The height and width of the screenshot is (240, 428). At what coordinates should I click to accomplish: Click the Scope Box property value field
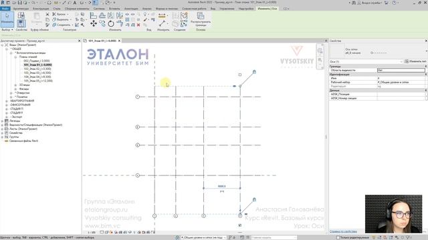coord(401,70)
